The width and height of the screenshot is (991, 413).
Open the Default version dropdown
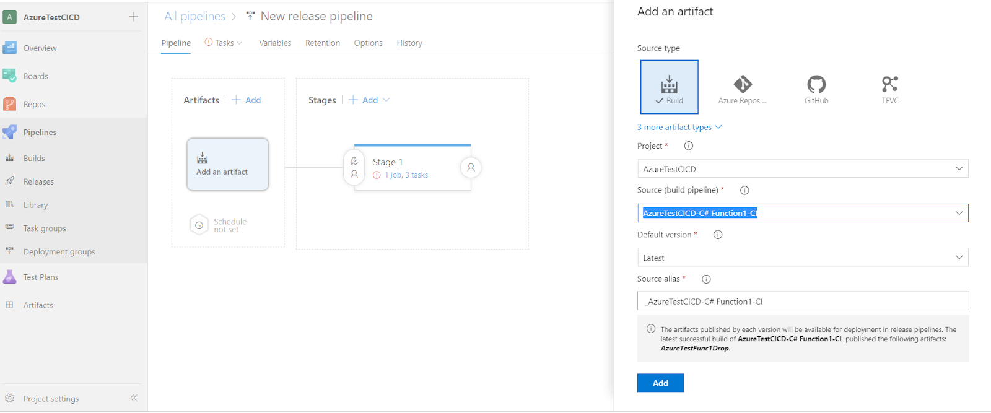point(803,258)
